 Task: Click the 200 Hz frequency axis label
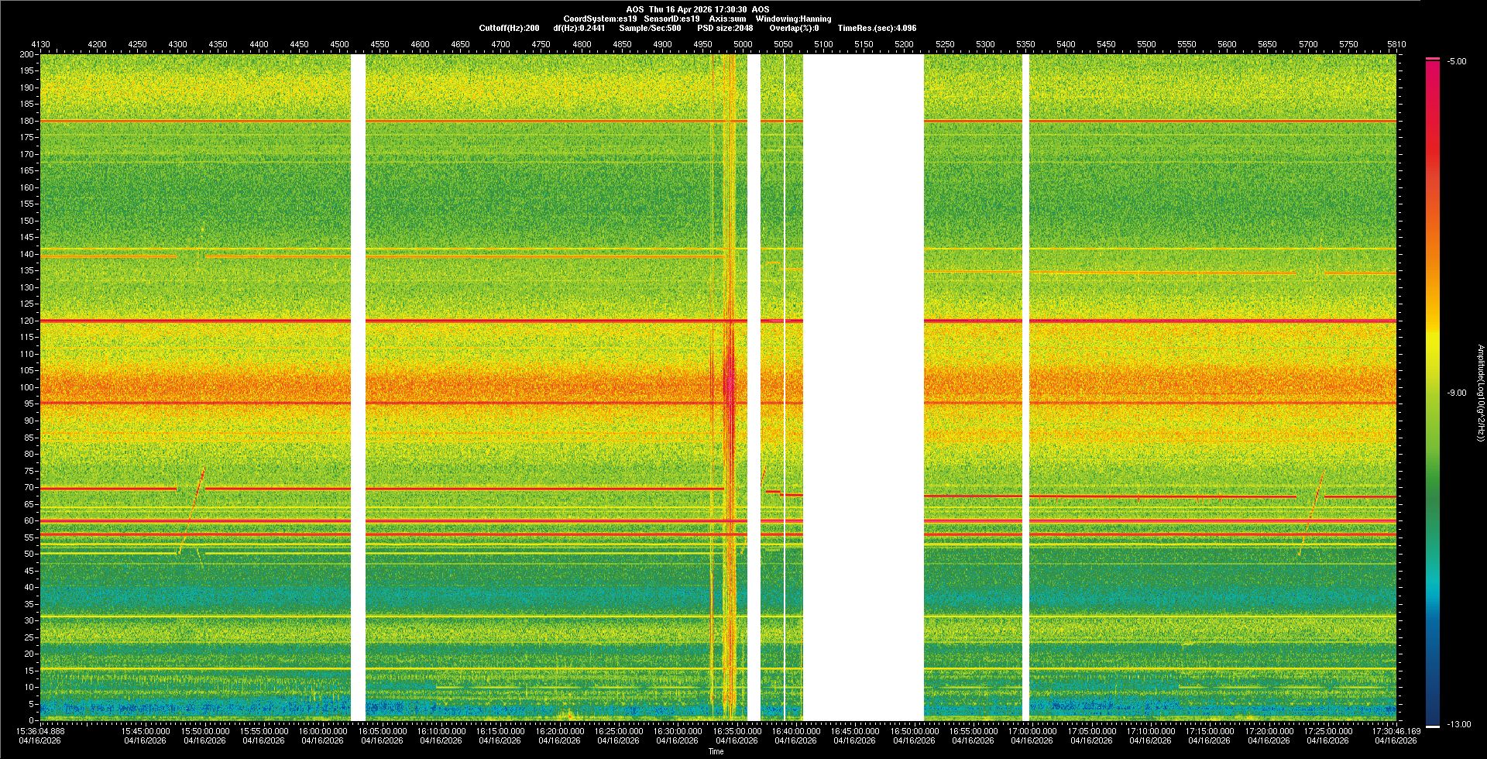click(x=27, y=54)
